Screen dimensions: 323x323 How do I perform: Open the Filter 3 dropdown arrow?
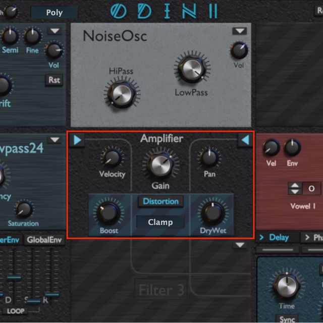[240, 245]
